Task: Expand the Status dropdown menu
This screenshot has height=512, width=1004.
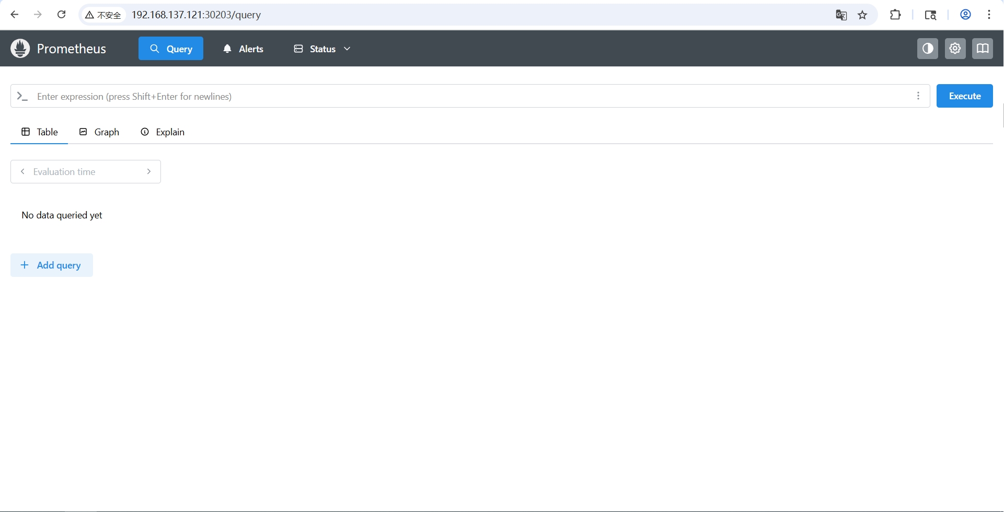Action: [x=322, y=49]
